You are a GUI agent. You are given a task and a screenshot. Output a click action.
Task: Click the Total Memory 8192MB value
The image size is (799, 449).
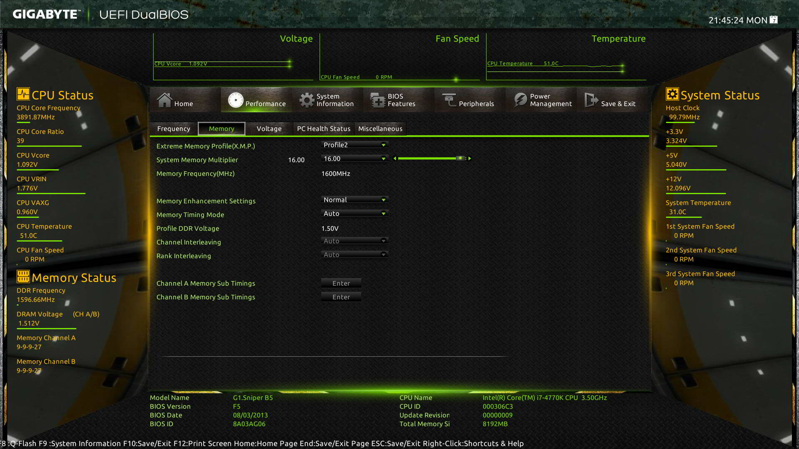click(x=495, y=424)
